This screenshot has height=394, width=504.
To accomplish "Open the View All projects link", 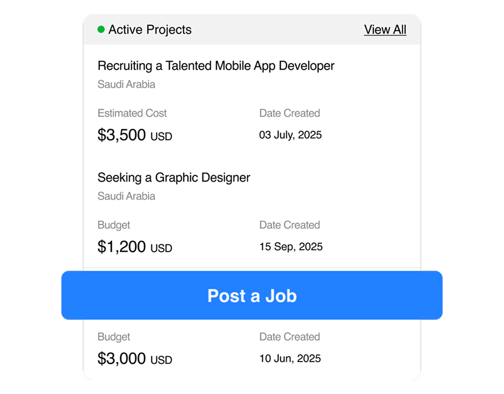I will click(x=385, y=30).
